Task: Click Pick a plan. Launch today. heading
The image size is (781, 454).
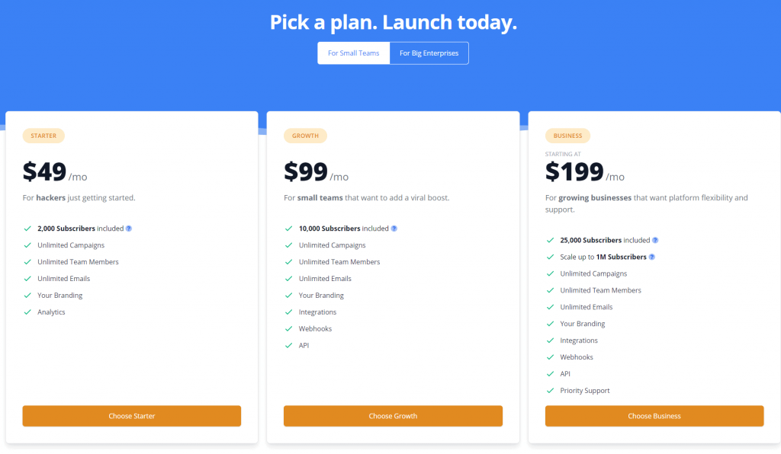Action: coord(394,22)
